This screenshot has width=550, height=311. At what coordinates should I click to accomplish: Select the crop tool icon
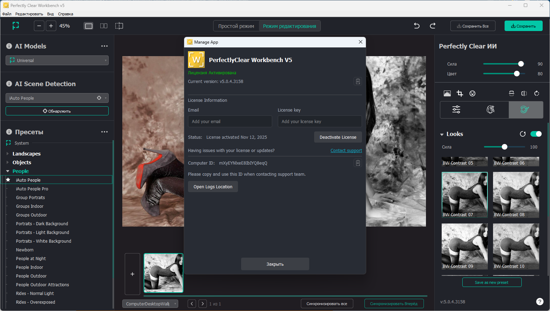(460, 93)
